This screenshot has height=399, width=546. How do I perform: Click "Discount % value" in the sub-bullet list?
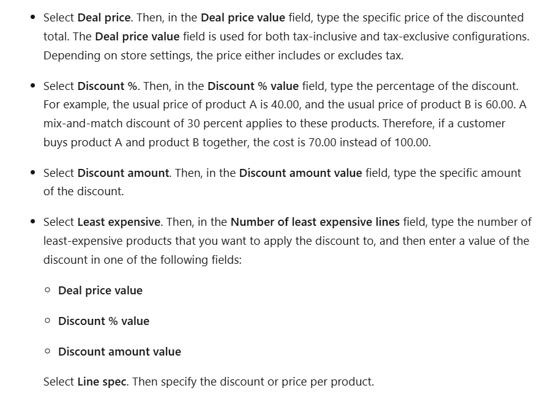point(103,321)
